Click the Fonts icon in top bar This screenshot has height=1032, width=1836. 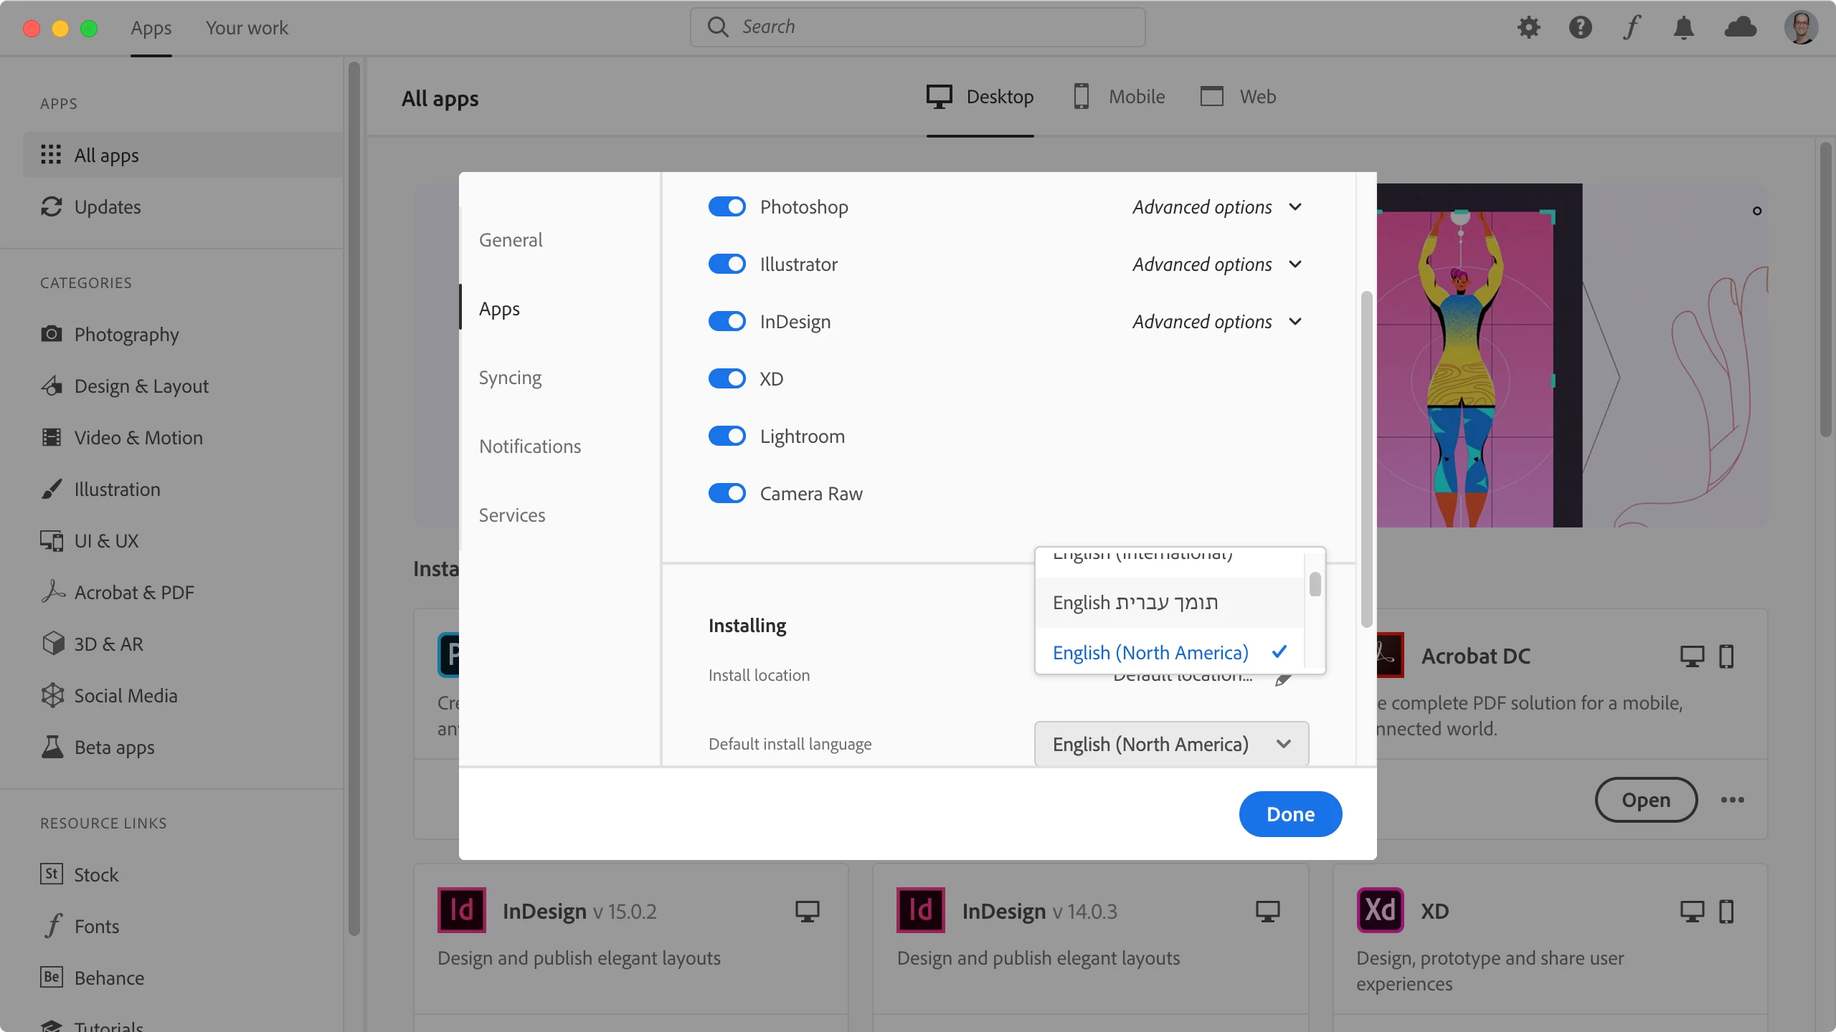tap(1632, 27)
